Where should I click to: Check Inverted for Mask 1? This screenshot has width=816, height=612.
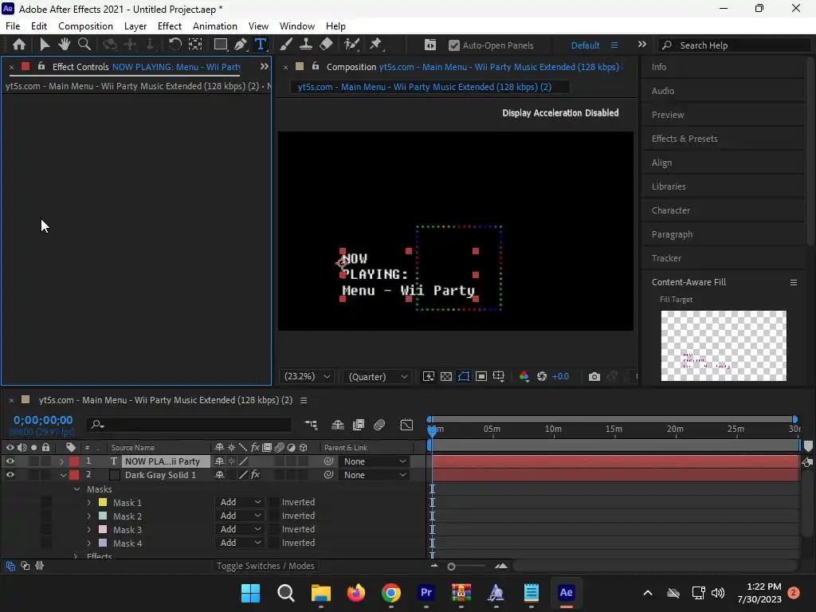pos(274,502)
